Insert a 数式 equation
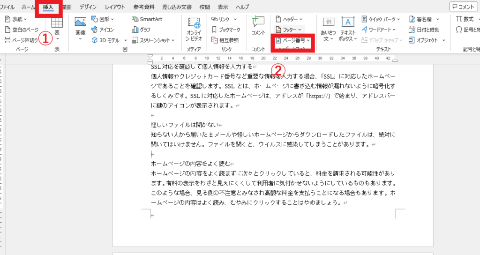Screen dimensions: 480x255 click(x=465, y=19)
